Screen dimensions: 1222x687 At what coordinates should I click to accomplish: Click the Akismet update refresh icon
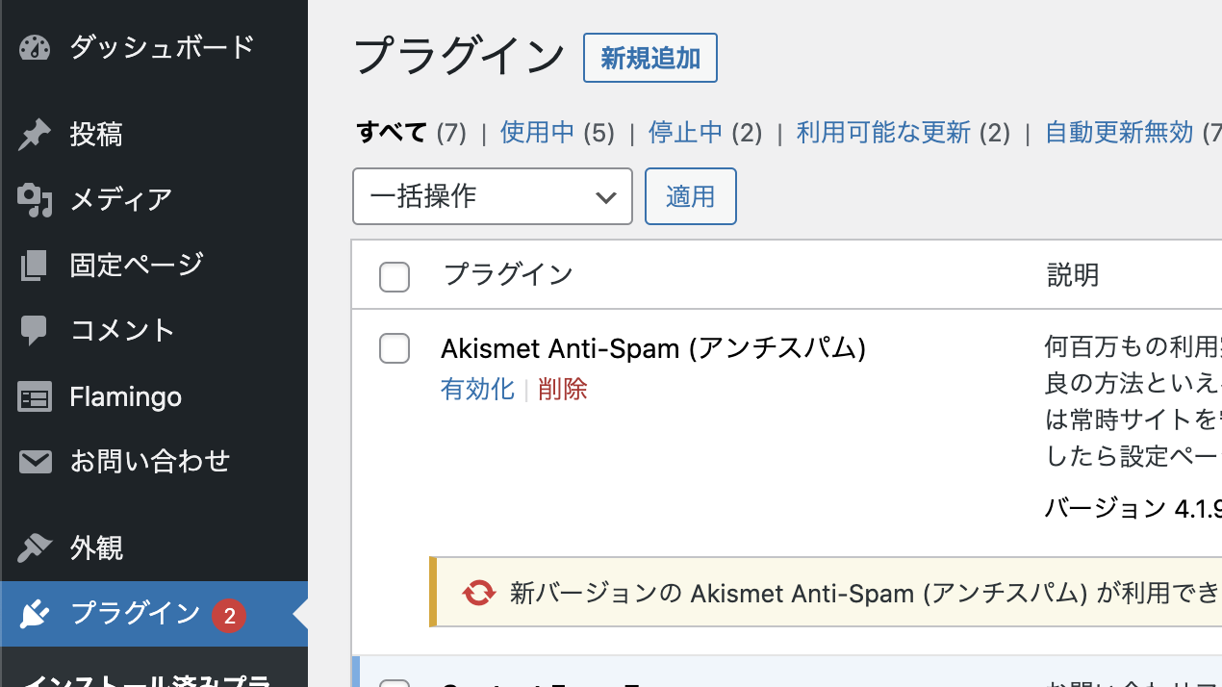[478, 593]
